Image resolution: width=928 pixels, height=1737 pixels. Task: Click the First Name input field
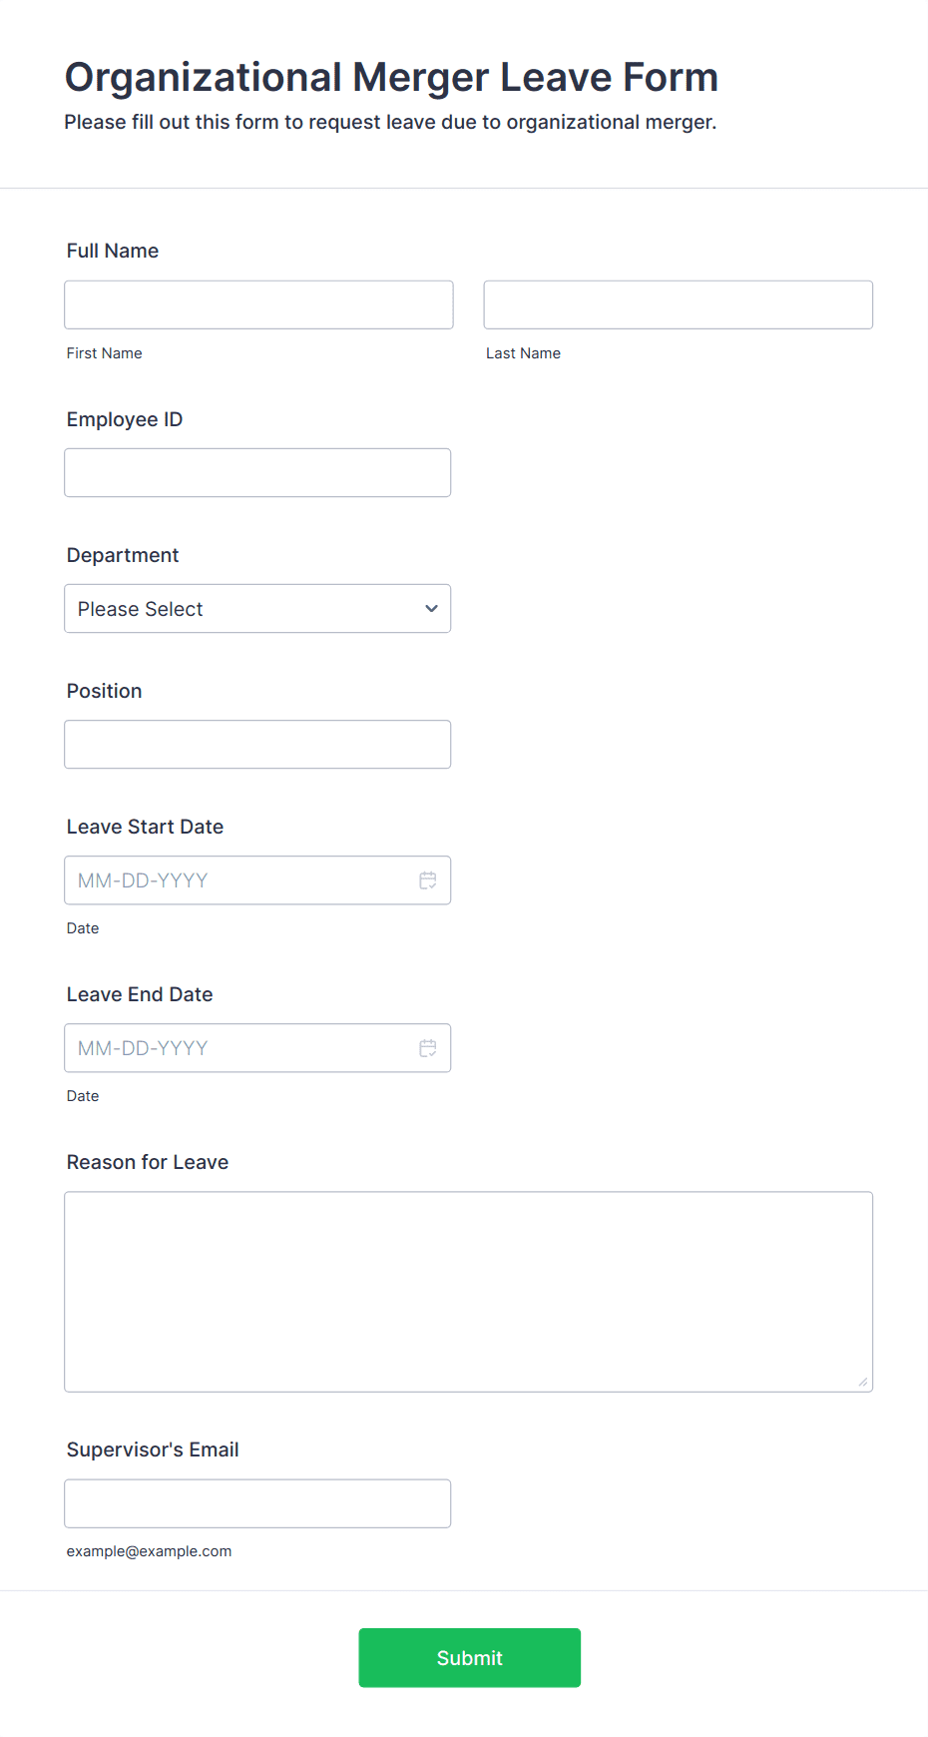258,304
